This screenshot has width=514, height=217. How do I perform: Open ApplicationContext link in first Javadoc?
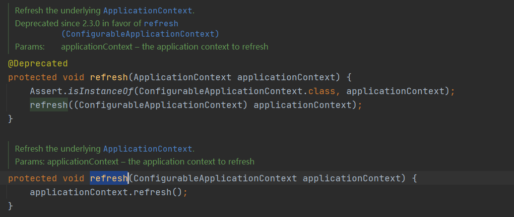147,10
